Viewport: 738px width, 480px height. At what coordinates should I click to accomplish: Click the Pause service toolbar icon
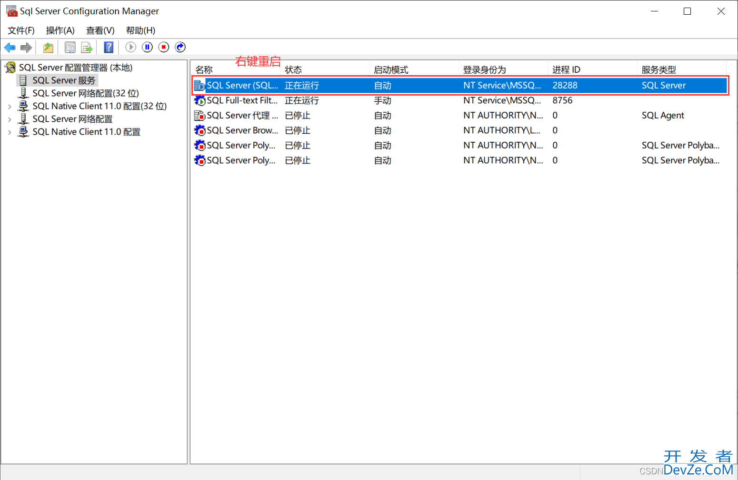coord(147,47)
